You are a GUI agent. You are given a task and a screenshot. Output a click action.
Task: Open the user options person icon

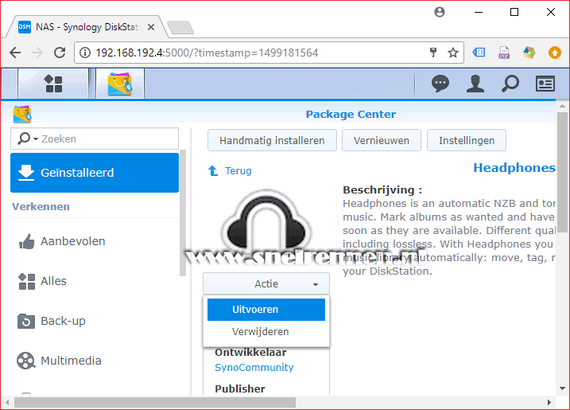pos(475,84)
